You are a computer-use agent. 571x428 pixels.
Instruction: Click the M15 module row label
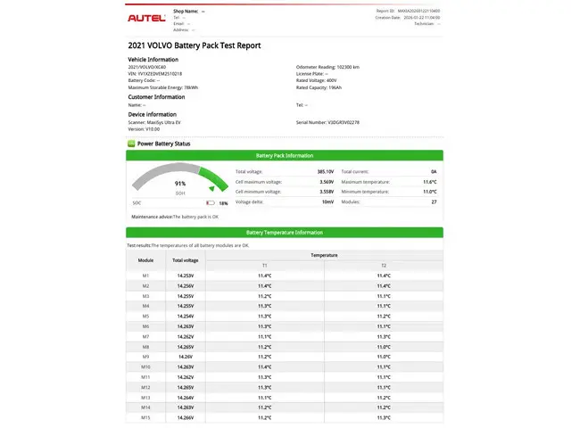(x=145, y=417)
